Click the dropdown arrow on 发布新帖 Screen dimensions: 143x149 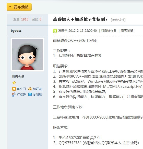point(10,7)
